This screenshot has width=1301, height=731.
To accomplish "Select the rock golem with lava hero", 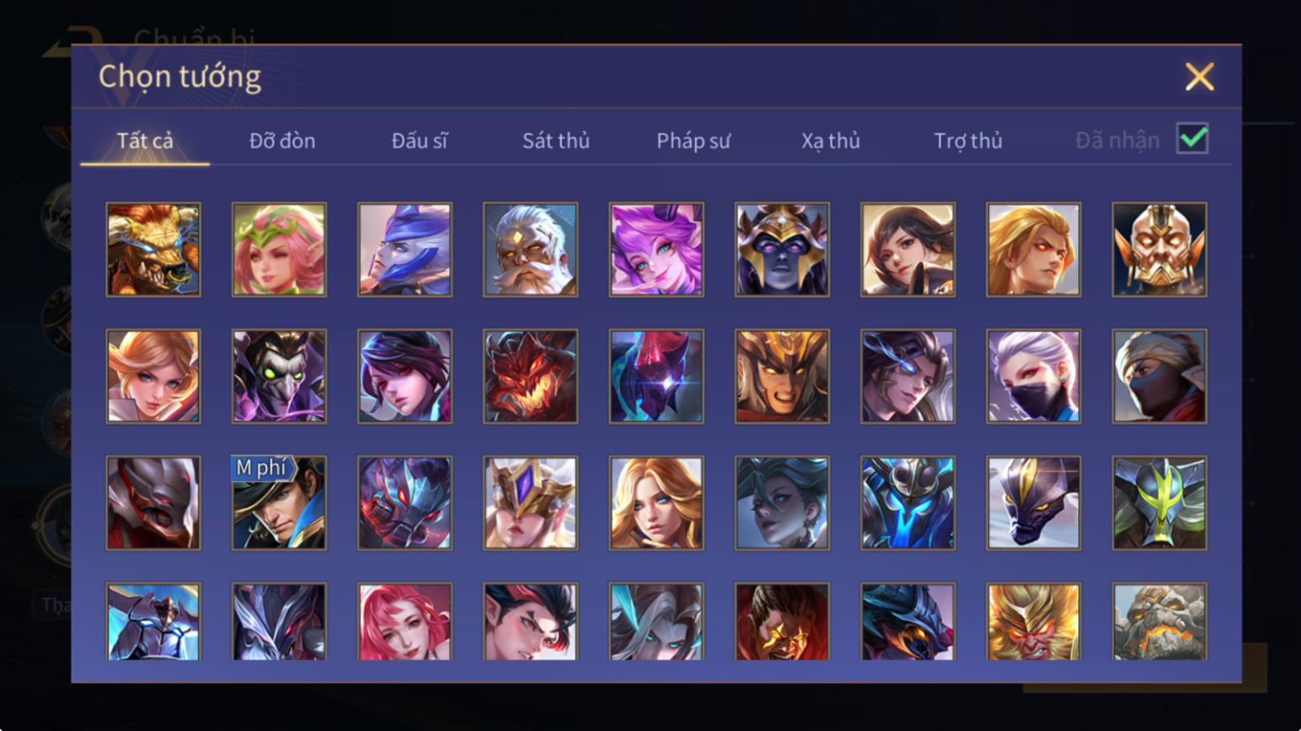I will pos(1159,621).
